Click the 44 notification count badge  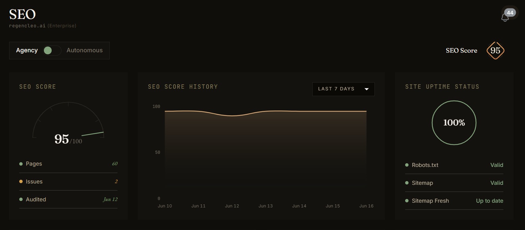pyautogui.click(x=510, y=13)
